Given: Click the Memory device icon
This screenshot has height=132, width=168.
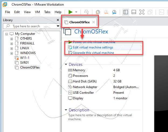Looking at the screenshot, I should 70,70.
